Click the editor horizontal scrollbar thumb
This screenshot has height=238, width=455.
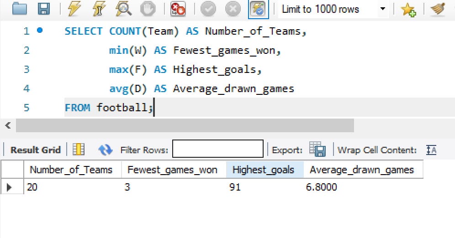coord(185,125)
